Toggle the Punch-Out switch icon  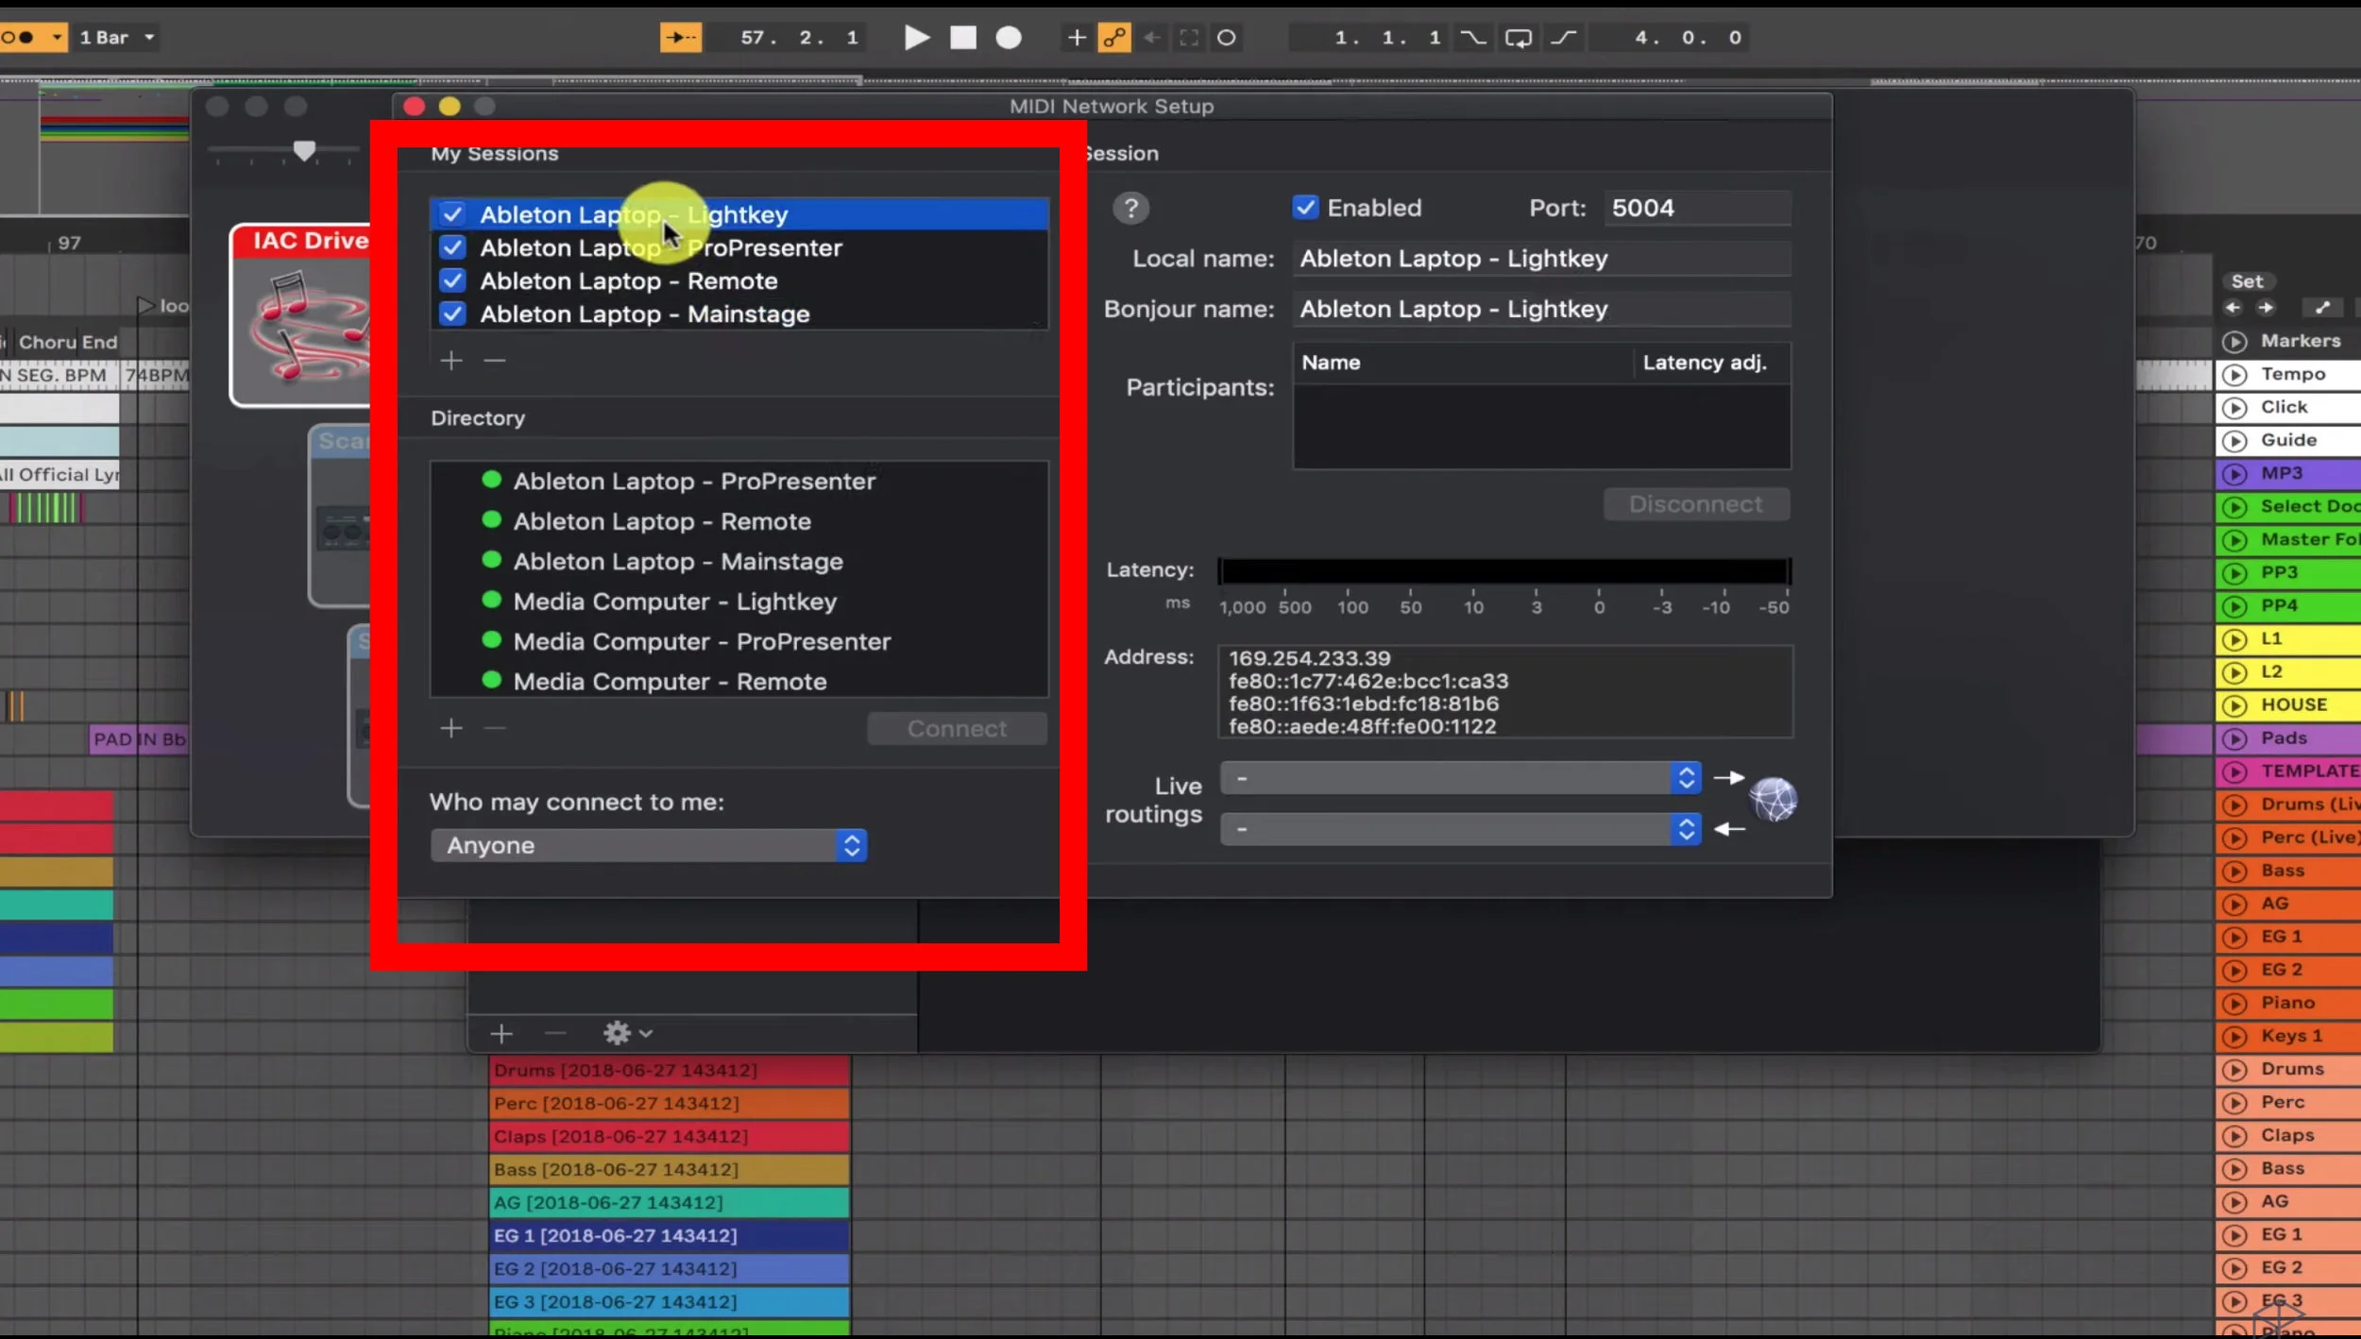click(x=1564, y=38)
